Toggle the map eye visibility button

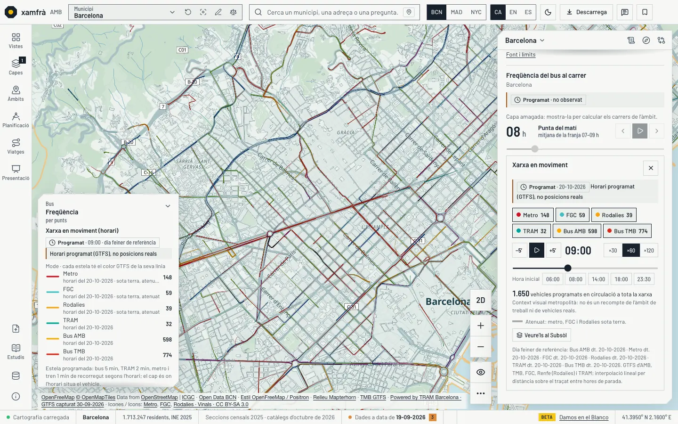(x=481, y=372)
